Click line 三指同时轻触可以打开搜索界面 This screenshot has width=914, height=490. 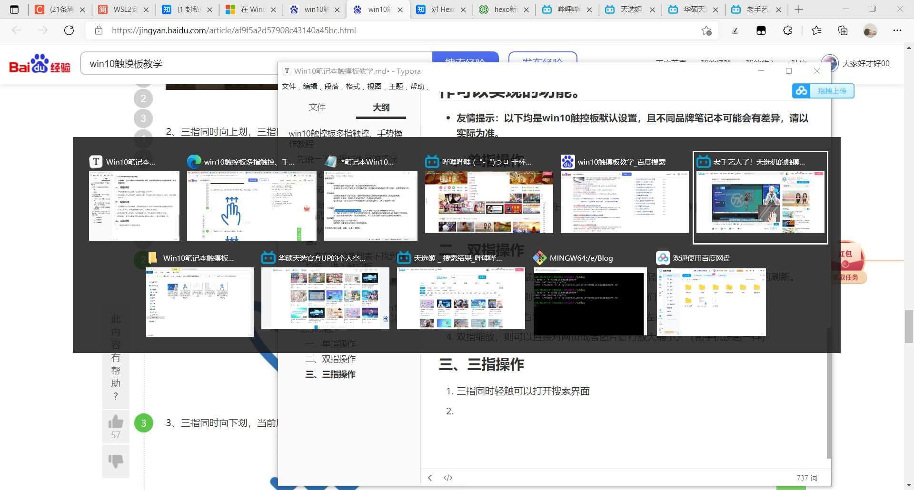[523, 391]
